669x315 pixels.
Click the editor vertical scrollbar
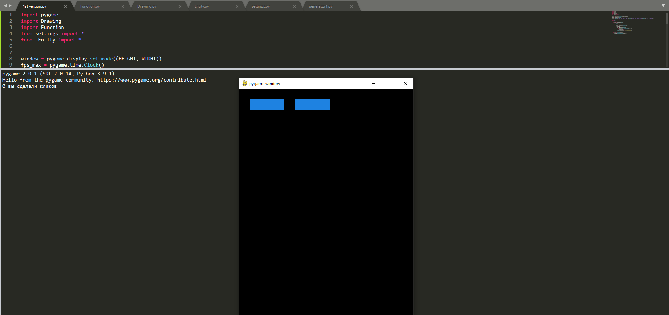click(x=667, y=19)
